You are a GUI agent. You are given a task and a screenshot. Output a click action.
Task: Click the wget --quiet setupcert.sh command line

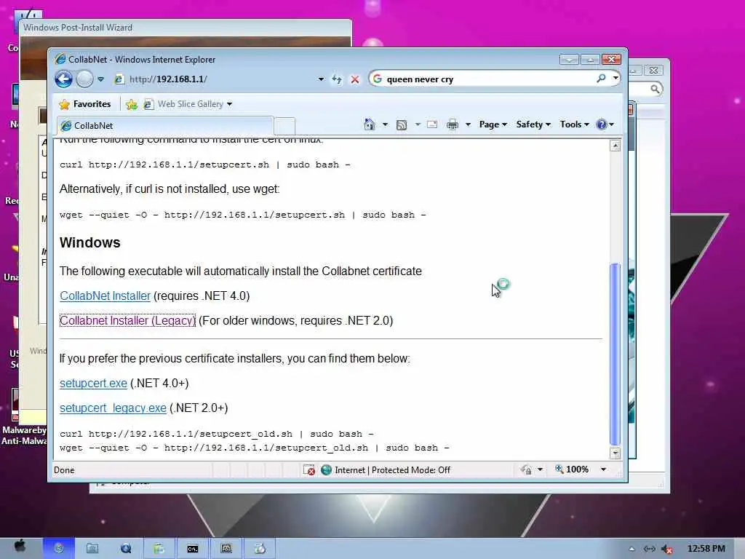pyautogui.click(x=243, y=215)
